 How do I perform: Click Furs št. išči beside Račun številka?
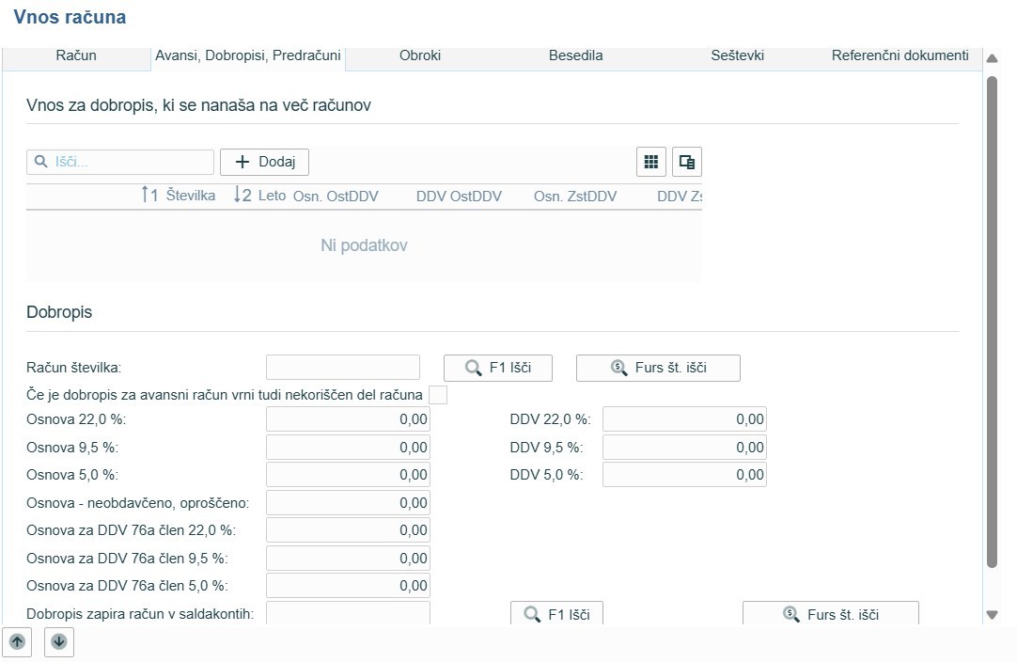658,368
